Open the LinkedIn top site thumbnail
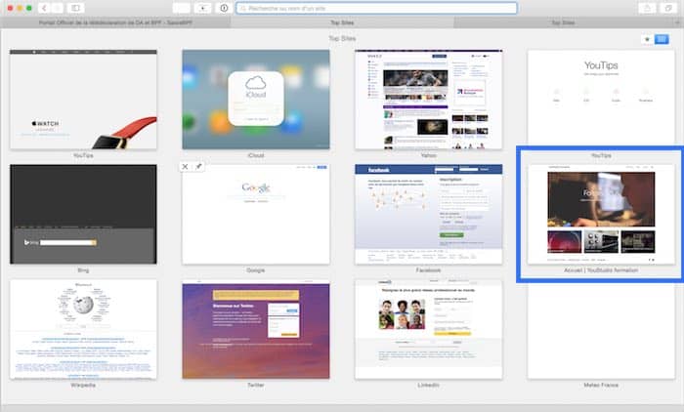Viewport: 684px width, 412px height. pos(428,329)
